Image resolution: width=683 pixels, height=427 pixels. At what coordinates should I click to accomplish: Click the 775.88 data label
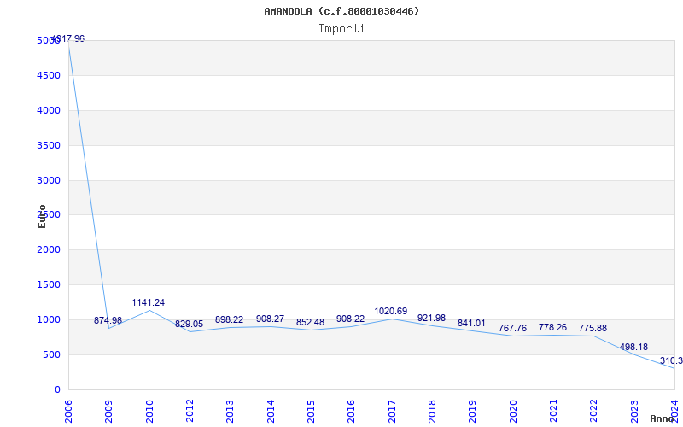pos(593,329)
